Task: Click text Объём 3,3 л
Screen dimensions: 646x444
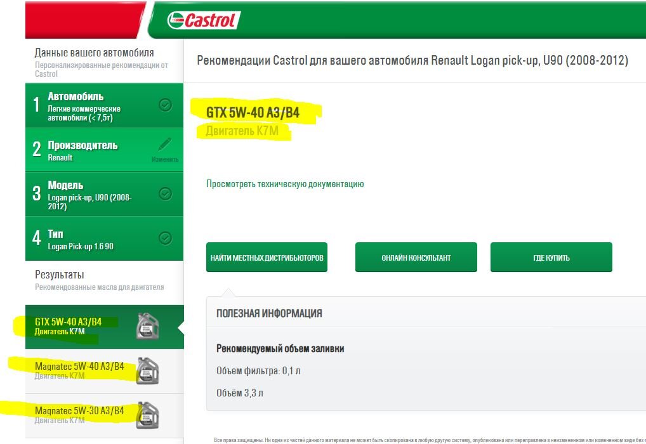Action: pos(240,393)
